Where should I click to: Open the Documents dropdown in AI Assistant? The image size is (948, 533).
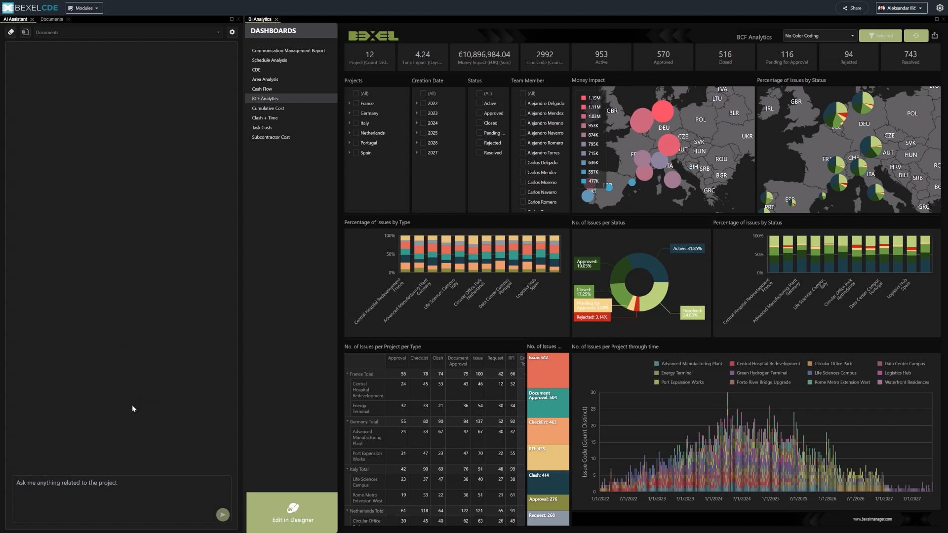127,32
